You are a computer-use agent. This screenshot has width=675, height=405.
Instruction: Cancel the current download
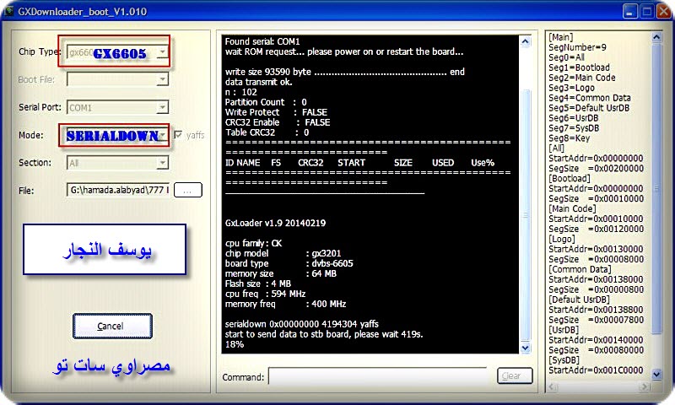click(x=111, y=326)
